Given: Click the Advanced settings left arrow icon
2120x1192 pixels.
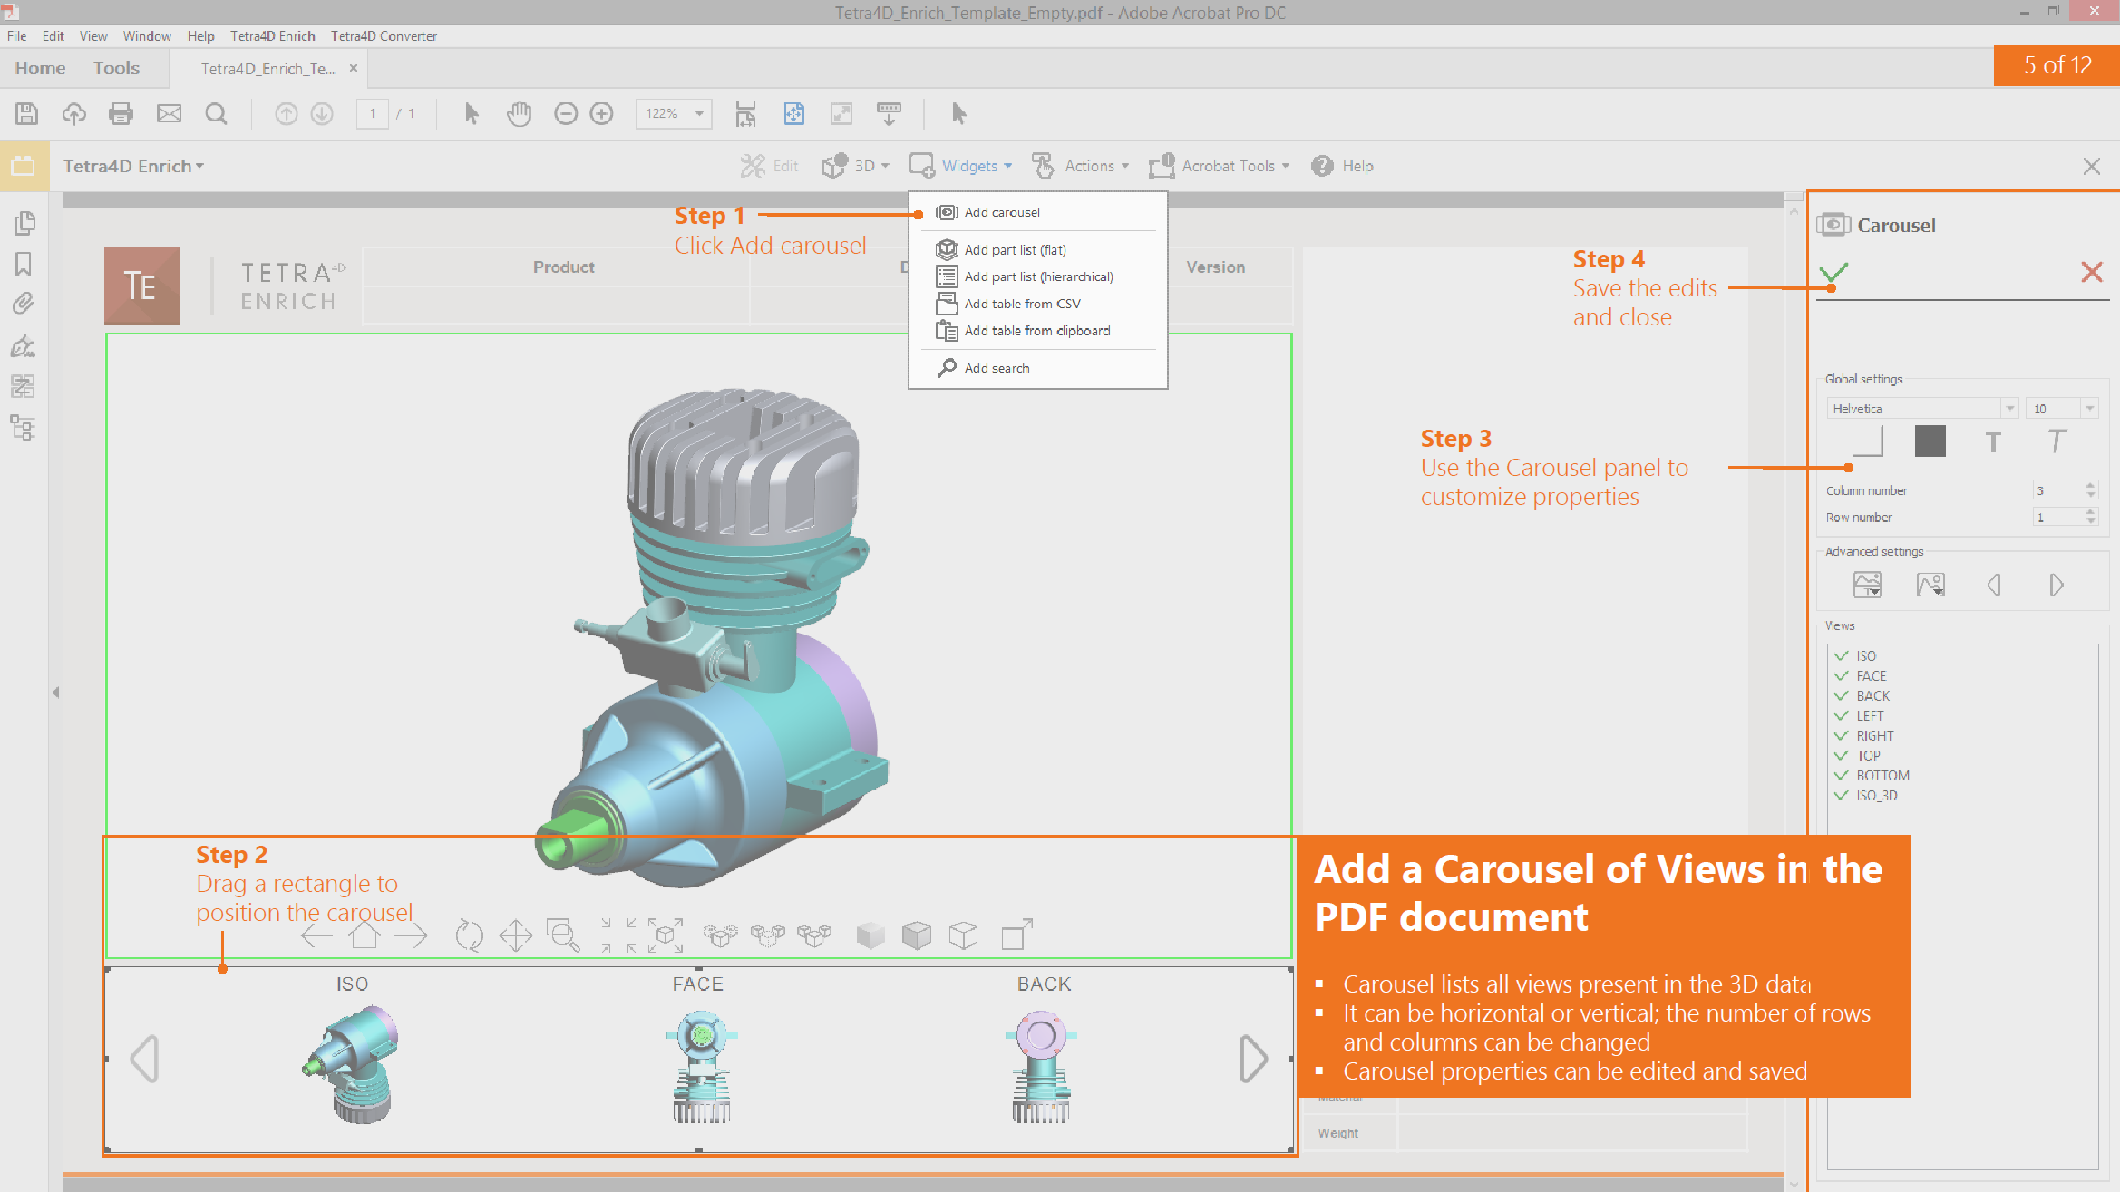Looking at the screenshot, I should pyautogui.click(x=1994, y=585).
